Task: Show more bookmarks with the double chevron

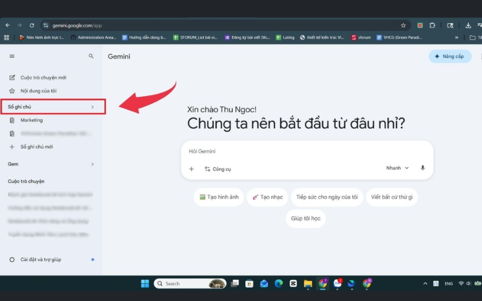Action: [457, 37]
